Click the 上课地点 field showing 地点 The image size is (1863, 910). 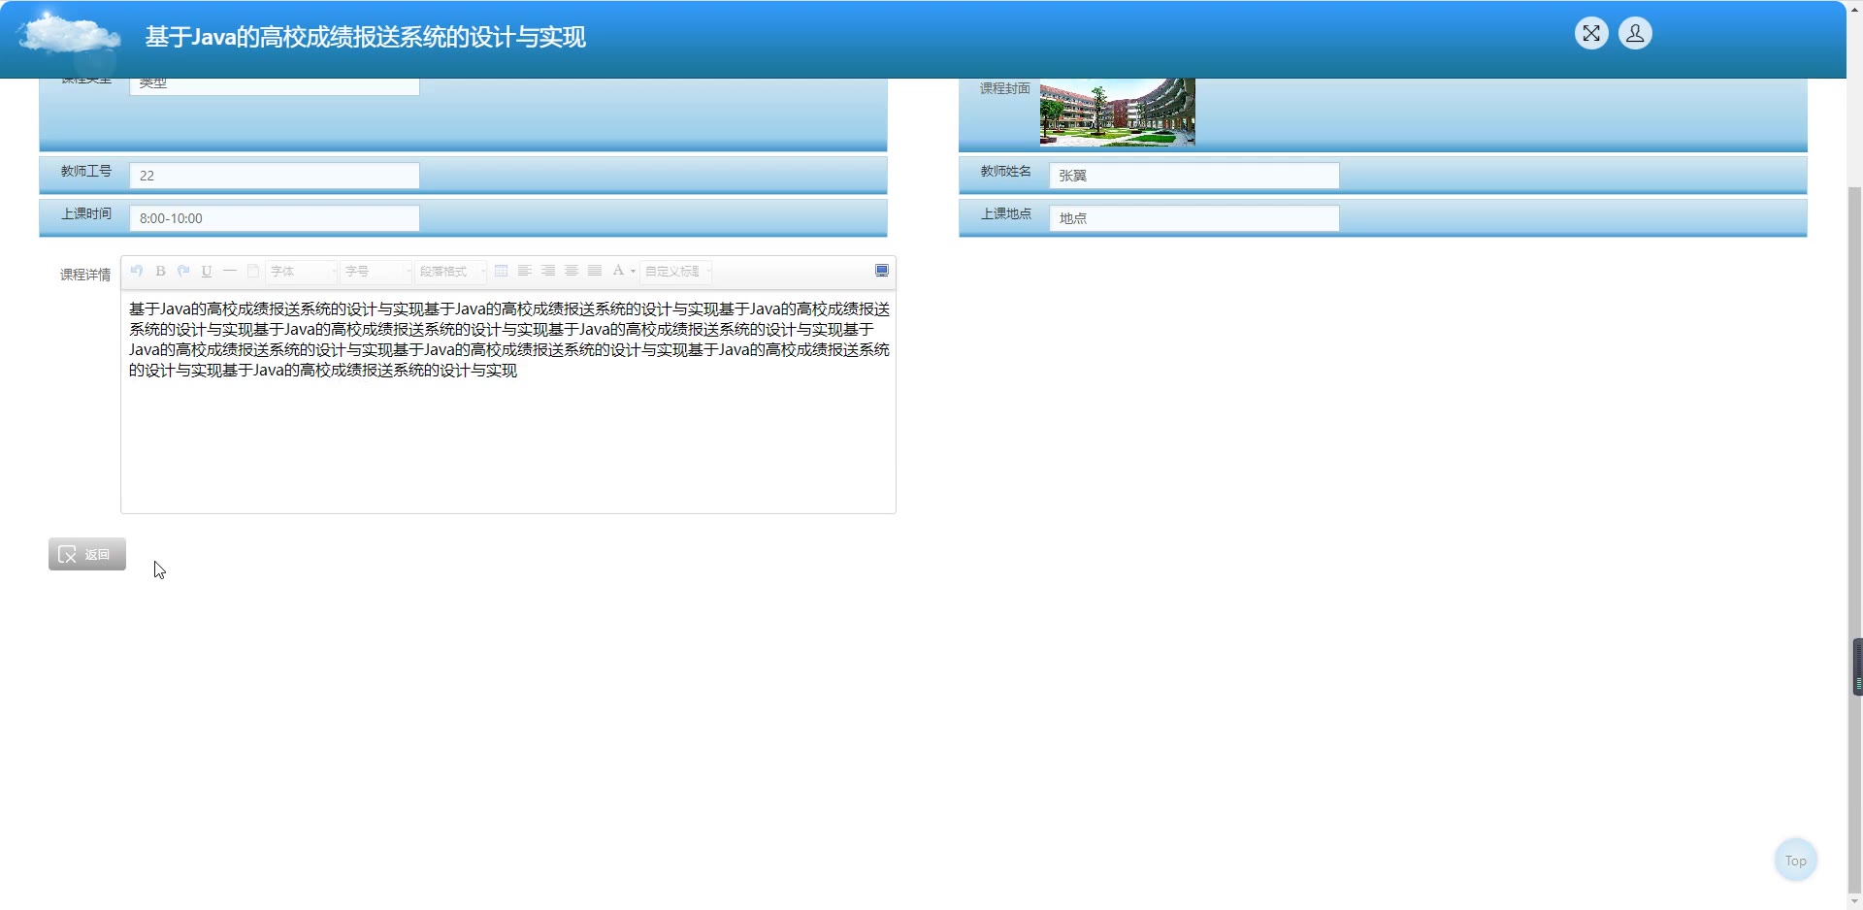pos(1194,218)
